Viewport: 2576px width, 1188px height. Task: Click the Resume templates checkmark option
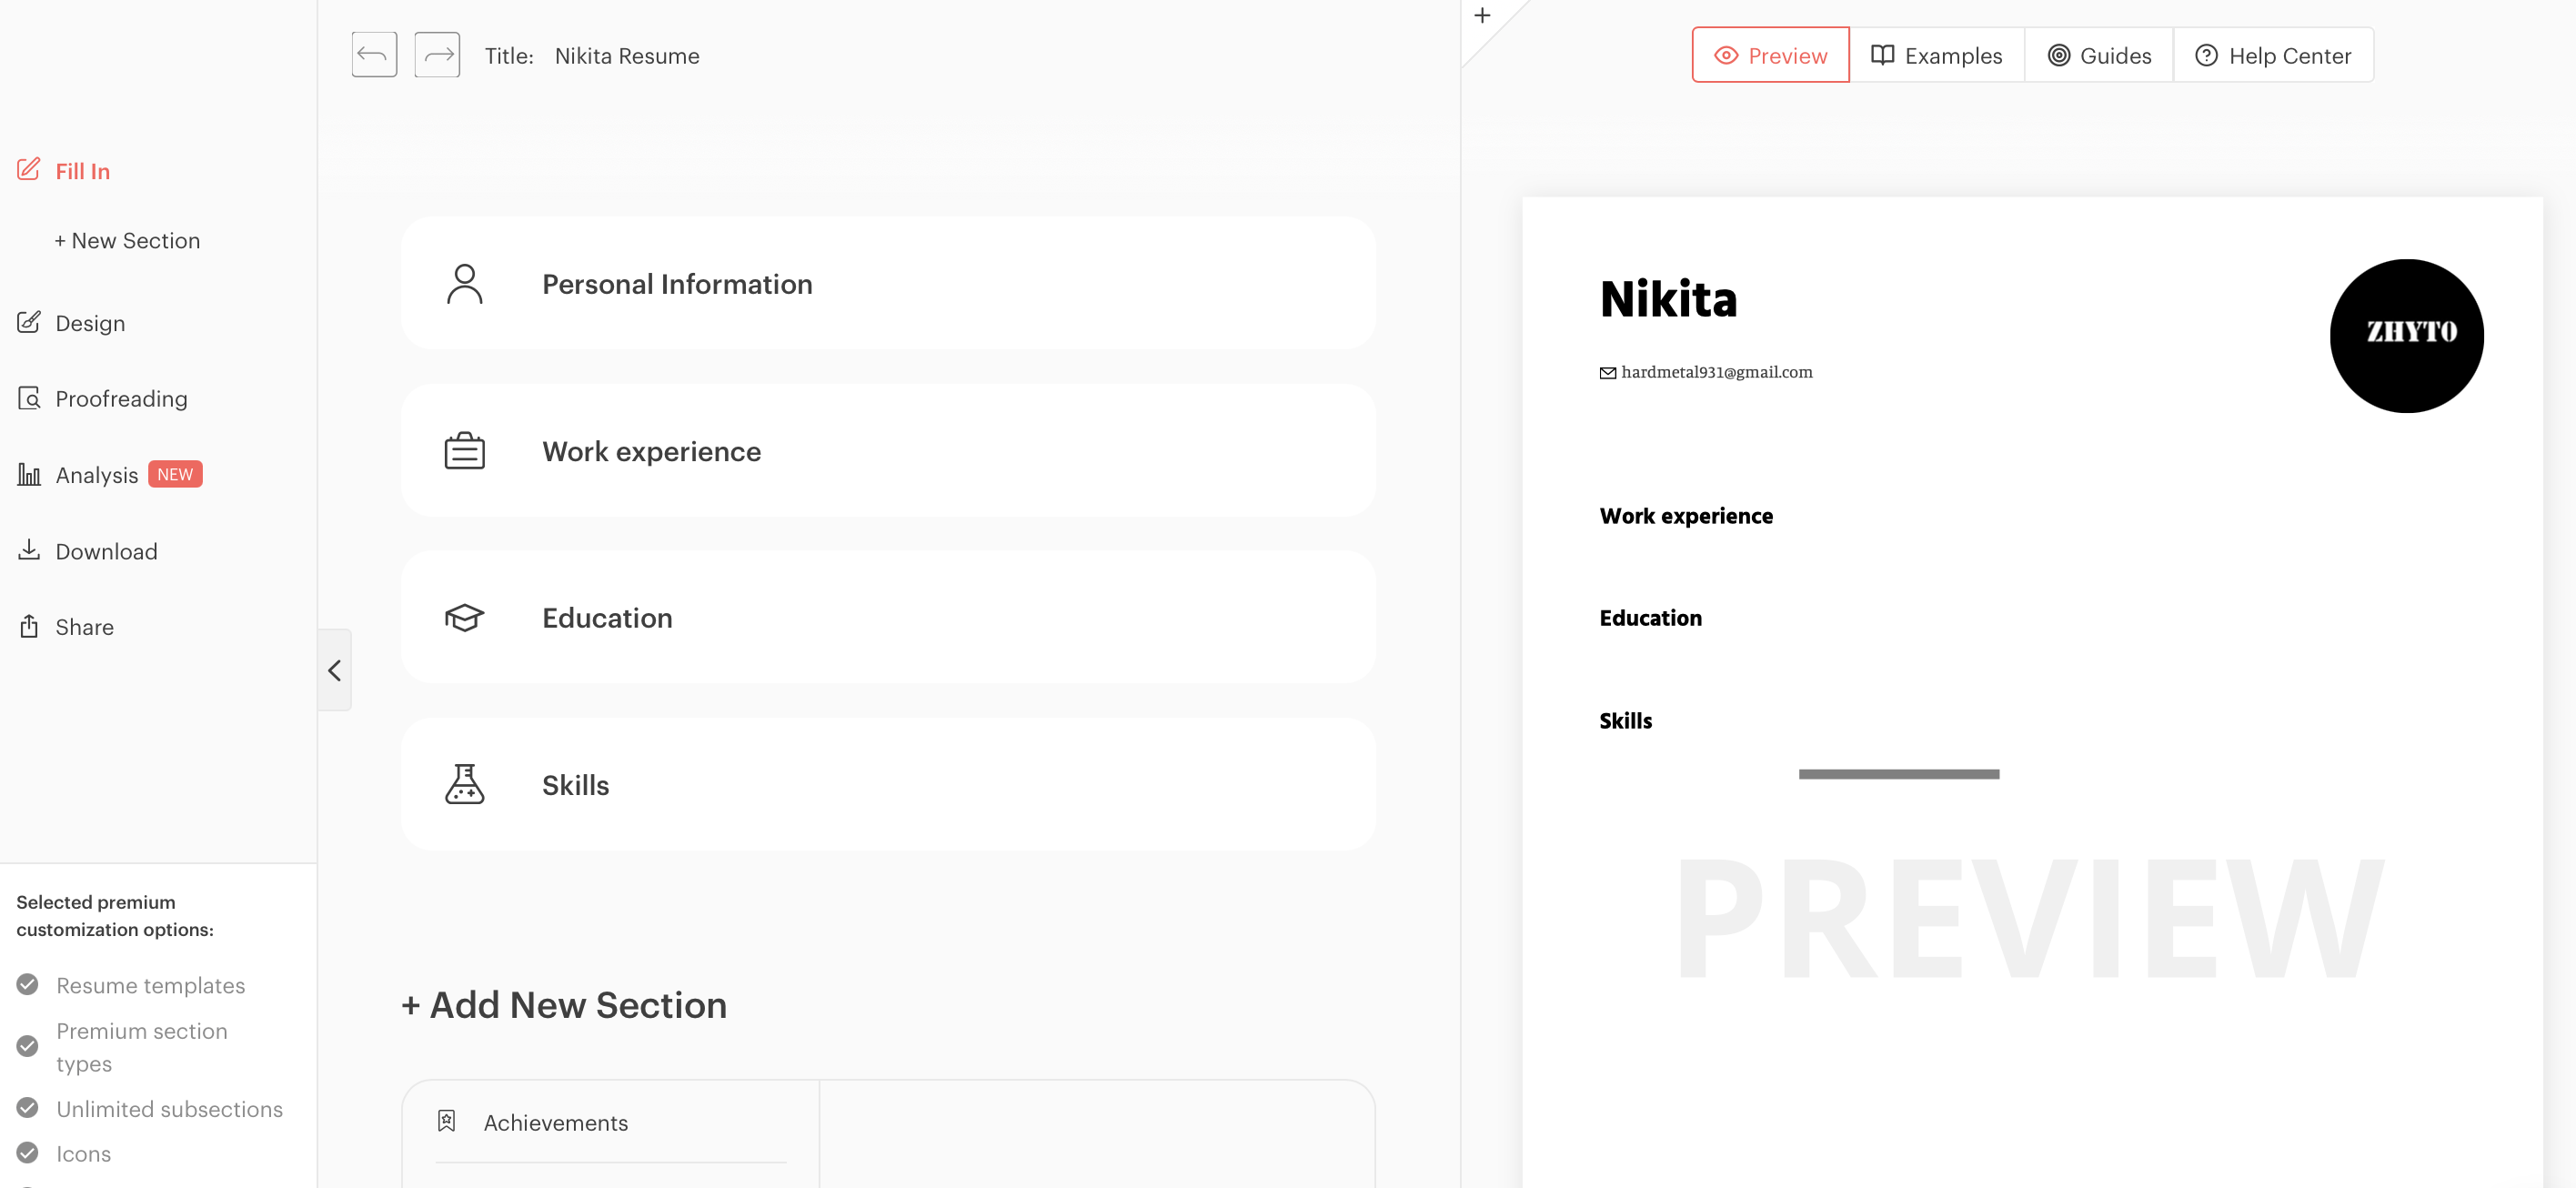29,984
